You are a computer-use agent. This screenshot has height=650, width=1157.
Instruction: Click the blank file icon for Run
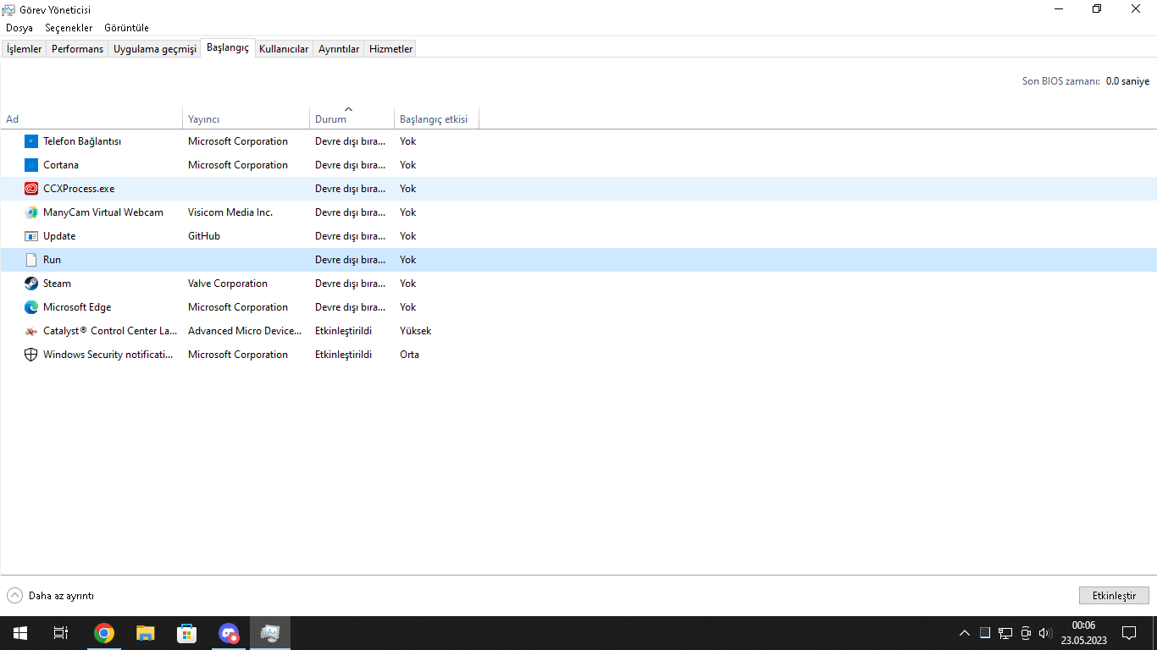[31, 260]
